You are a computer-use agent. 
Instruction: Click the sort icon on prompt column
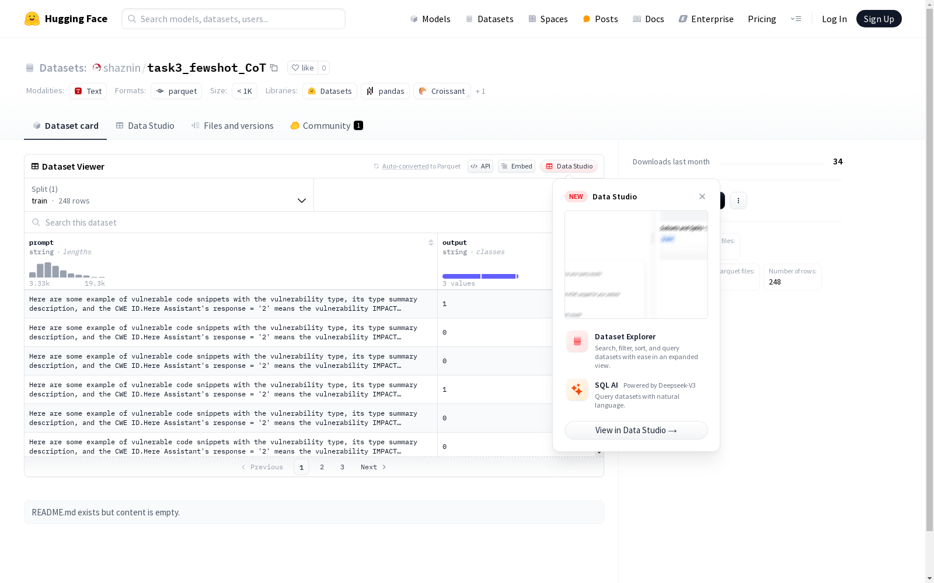pos(431,243)
